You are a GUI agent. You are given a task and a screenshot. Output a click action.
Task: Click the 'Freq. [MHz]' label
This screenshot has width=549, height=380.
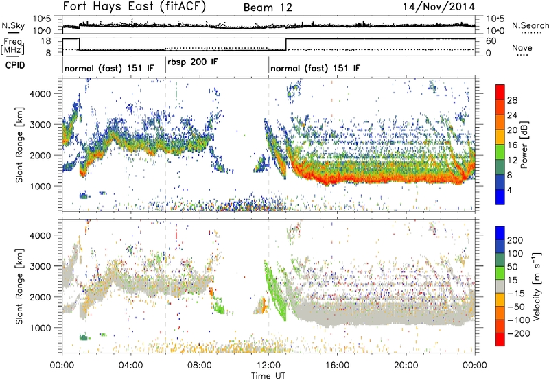click(x=14, y=46)
